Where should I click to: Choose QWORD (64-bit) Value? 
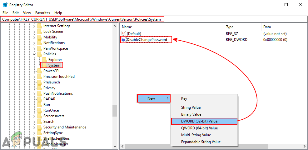(x=204, y=128)
